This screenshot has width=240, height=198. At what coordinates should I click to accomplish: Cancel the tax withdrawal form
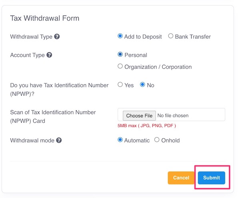tap(181, 178)
